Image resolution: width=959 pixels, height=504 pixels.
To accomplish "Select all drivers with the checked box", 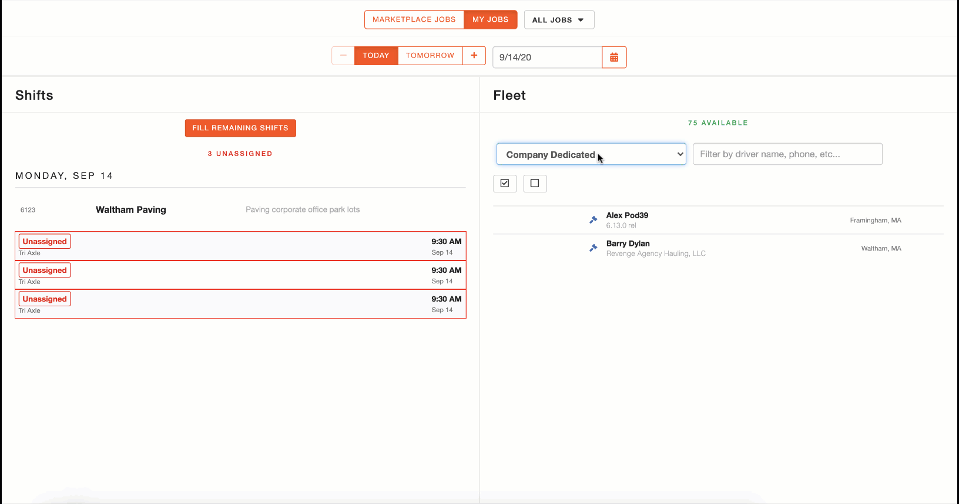I will click(505, 184).
